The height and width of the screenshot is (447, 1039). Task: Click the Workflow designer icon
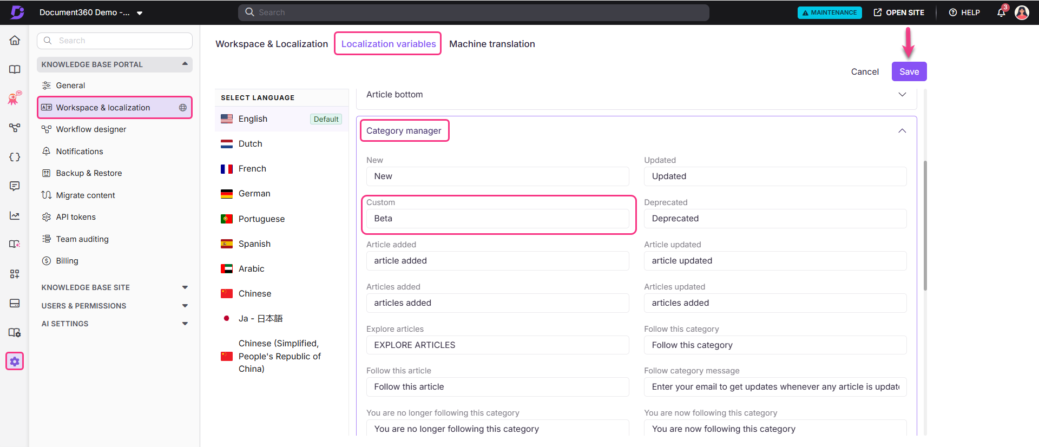coord(47,129)
